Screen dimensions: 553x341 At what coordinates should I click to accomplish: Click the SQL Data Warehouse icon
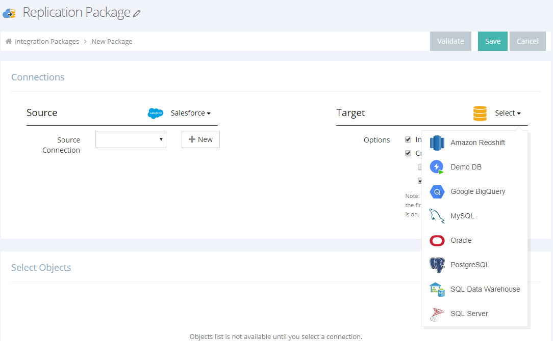[x=437, y=289]
